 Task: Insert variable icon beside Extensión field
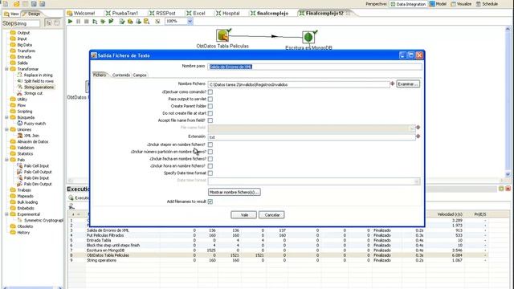pos(418,136)
